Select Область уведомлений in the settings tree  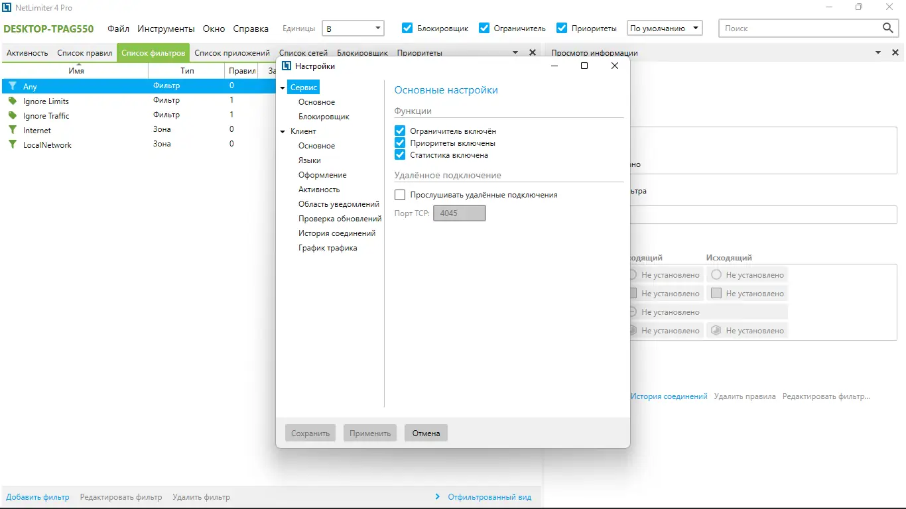pyautogui.click(x=339, y=204)
